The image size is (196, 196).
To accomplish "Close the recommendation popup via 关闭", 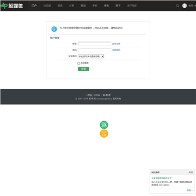I will (191, 172).
